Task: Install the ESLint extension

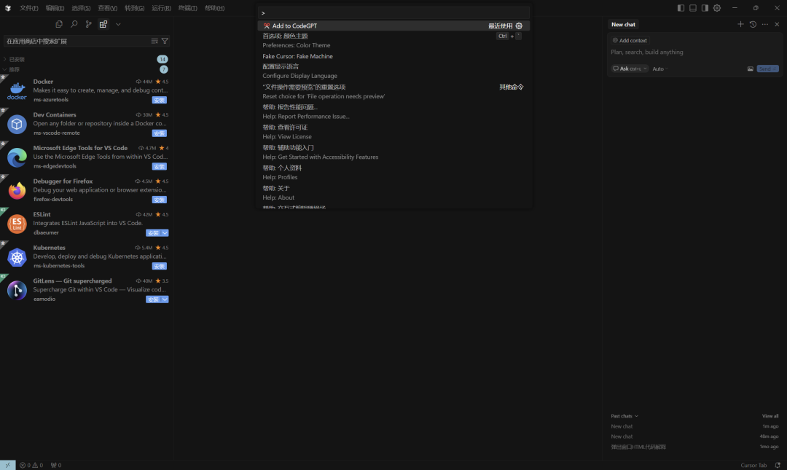Action: pos(153,233)
